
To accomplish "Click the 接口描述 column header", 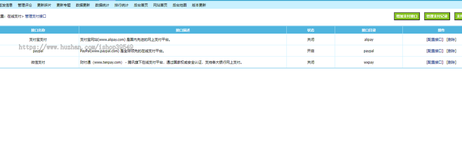I will click(x=182, y=30).
